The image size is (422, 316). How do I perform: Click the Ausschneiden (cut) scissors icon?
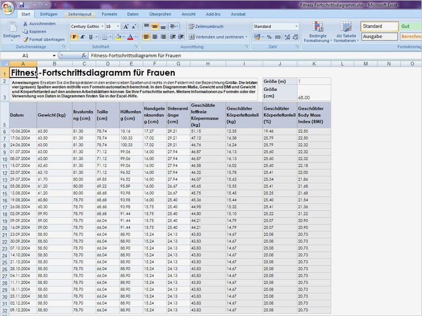(25, 24)
